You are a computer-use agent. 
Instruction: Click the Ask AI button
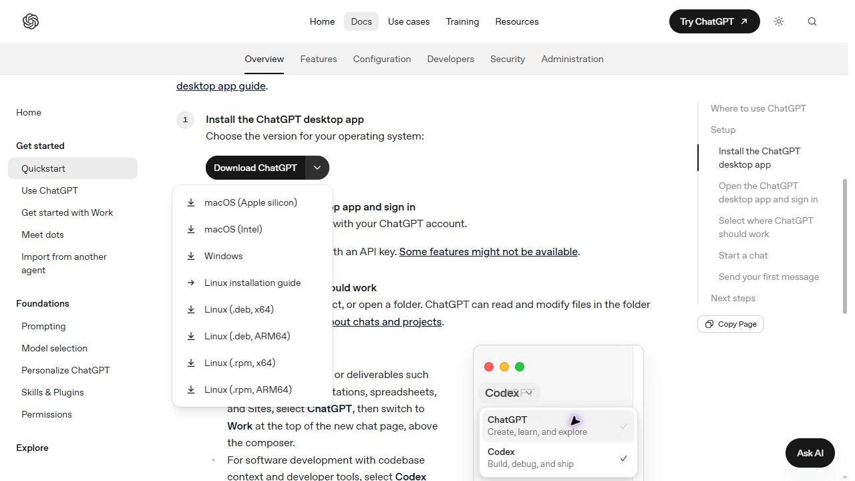810,453
